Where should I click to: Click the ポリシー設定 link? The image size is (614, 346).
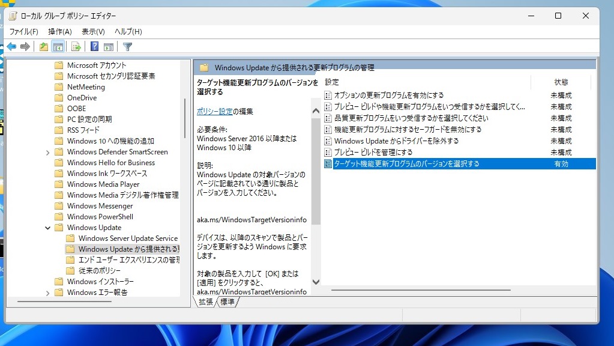[214, 111]
